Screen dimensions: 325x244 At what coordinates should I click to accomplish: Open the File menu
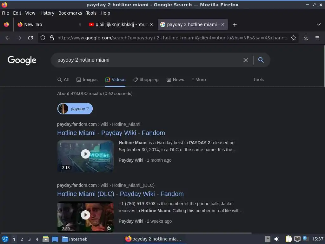(5, 13)
